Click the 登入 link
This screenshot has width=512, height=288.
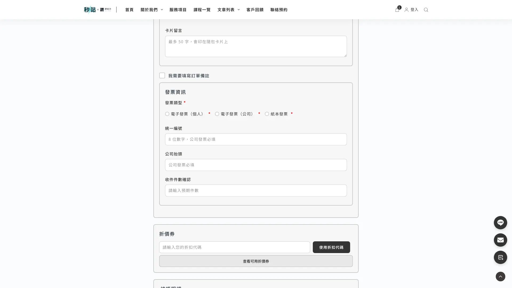414,10
